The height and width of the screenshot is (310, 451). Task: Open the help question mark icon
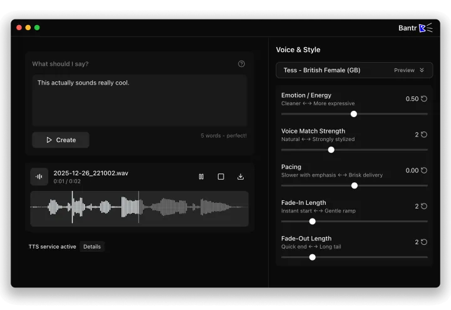click(x=241, y=64)
